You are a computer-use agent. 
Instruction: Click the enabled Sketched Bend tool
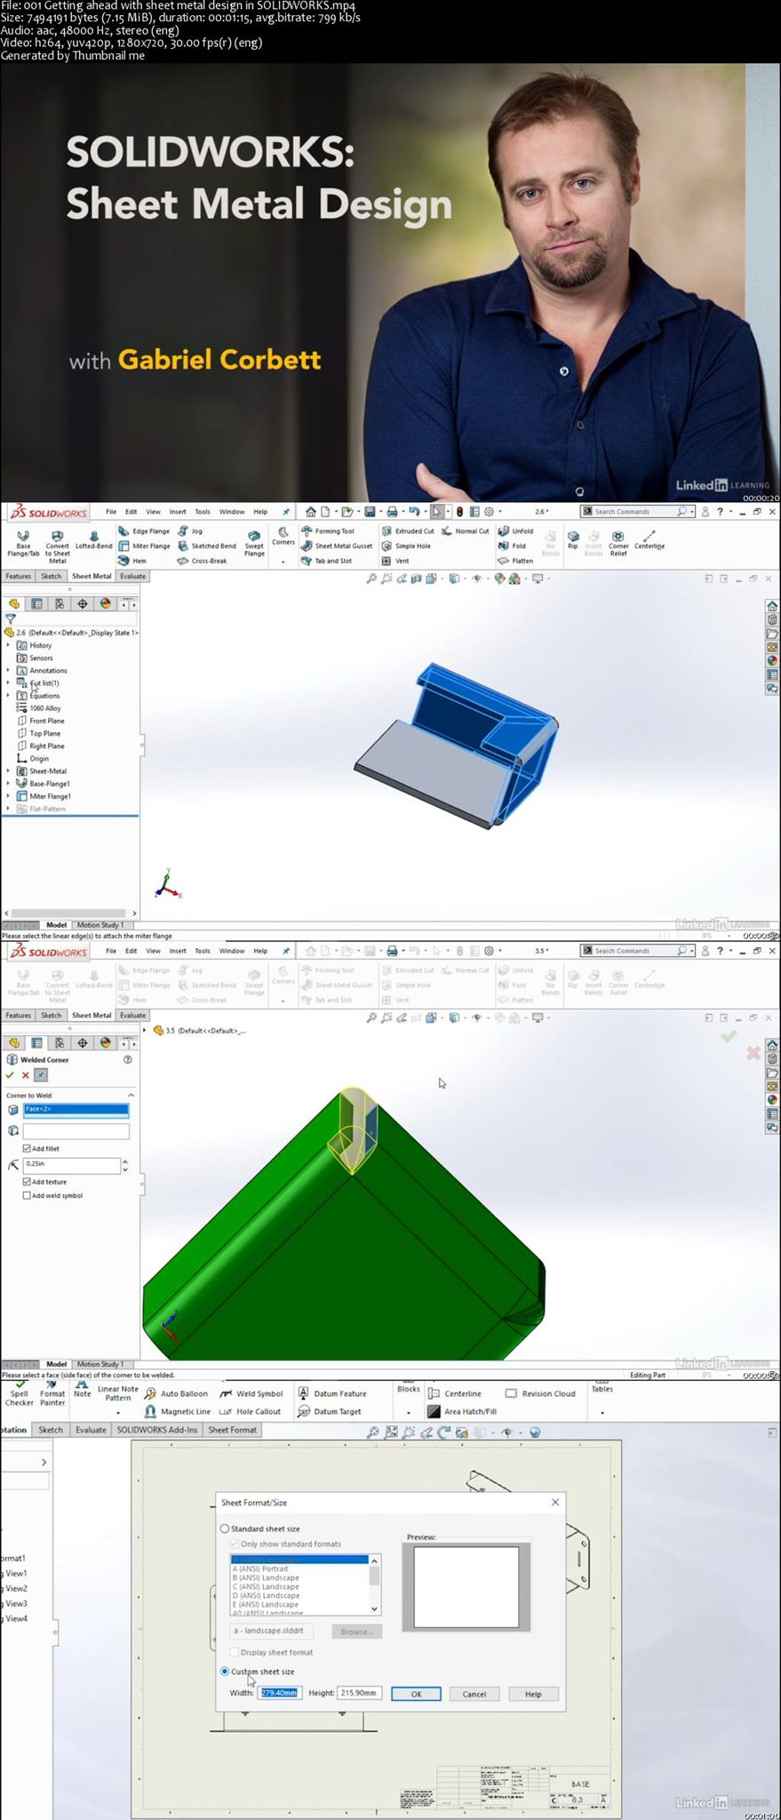[x=207, y=547]
